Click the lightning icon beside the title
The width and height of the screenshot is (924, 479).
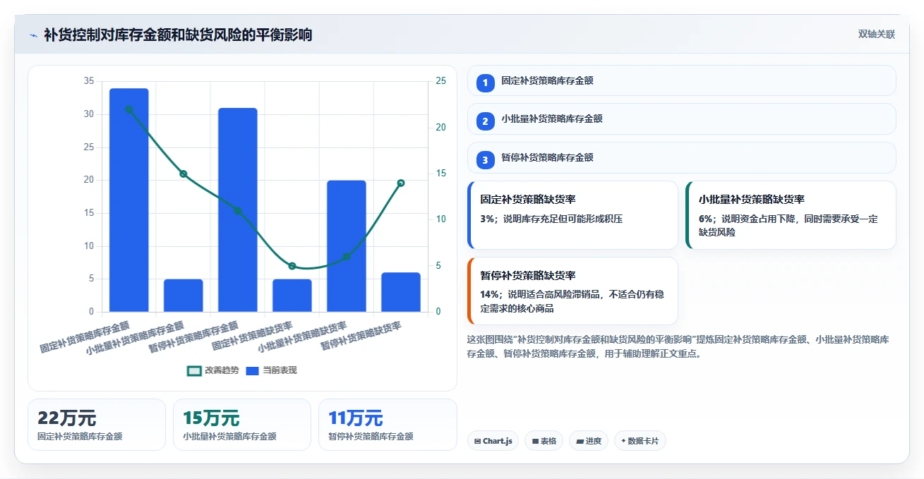tap(33, 35)
